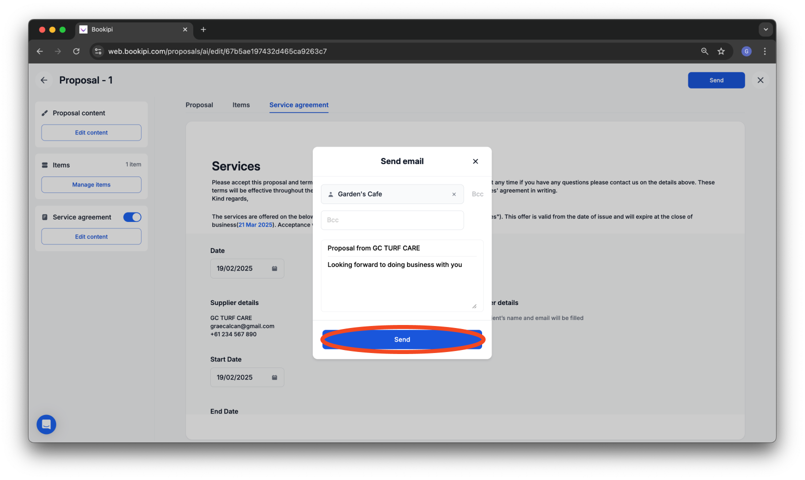
Task: Open Chrome's three-dot menu
Action: click(764, 51)
